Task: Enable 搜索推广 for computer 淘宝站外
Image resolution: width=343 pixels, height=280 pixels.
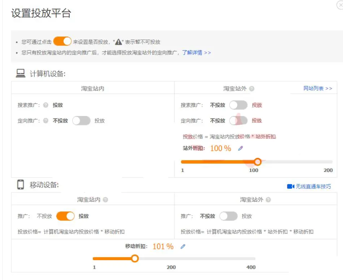Action: pos(238,105)
